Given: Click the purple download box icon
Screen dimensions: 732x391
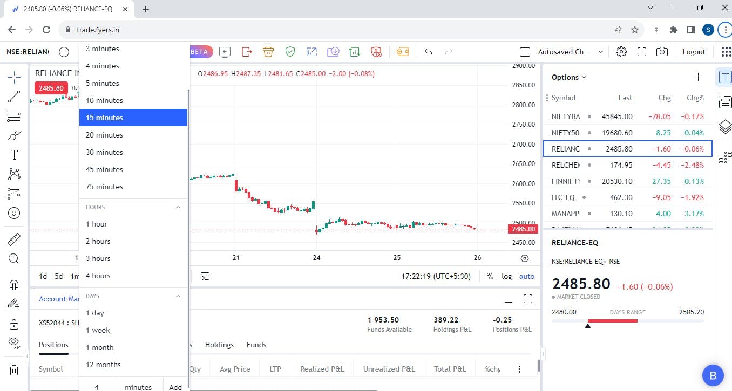Looking at the screenshot, I should [x=333, y=52].
